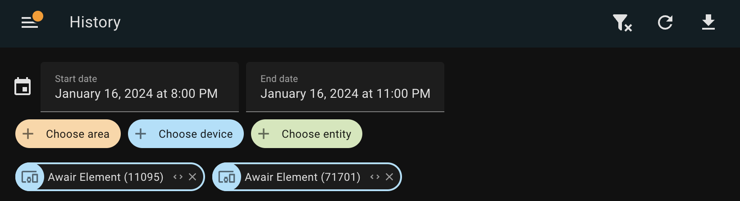Open the sidebar hamburger menu
This screenshot has height=201, width=740.
click(x=30, y=22)
